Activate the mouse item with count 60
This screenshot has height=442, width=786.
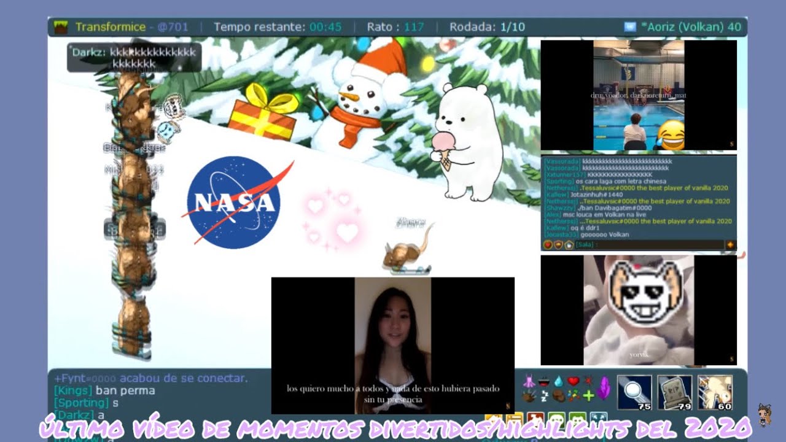(715, 392)
